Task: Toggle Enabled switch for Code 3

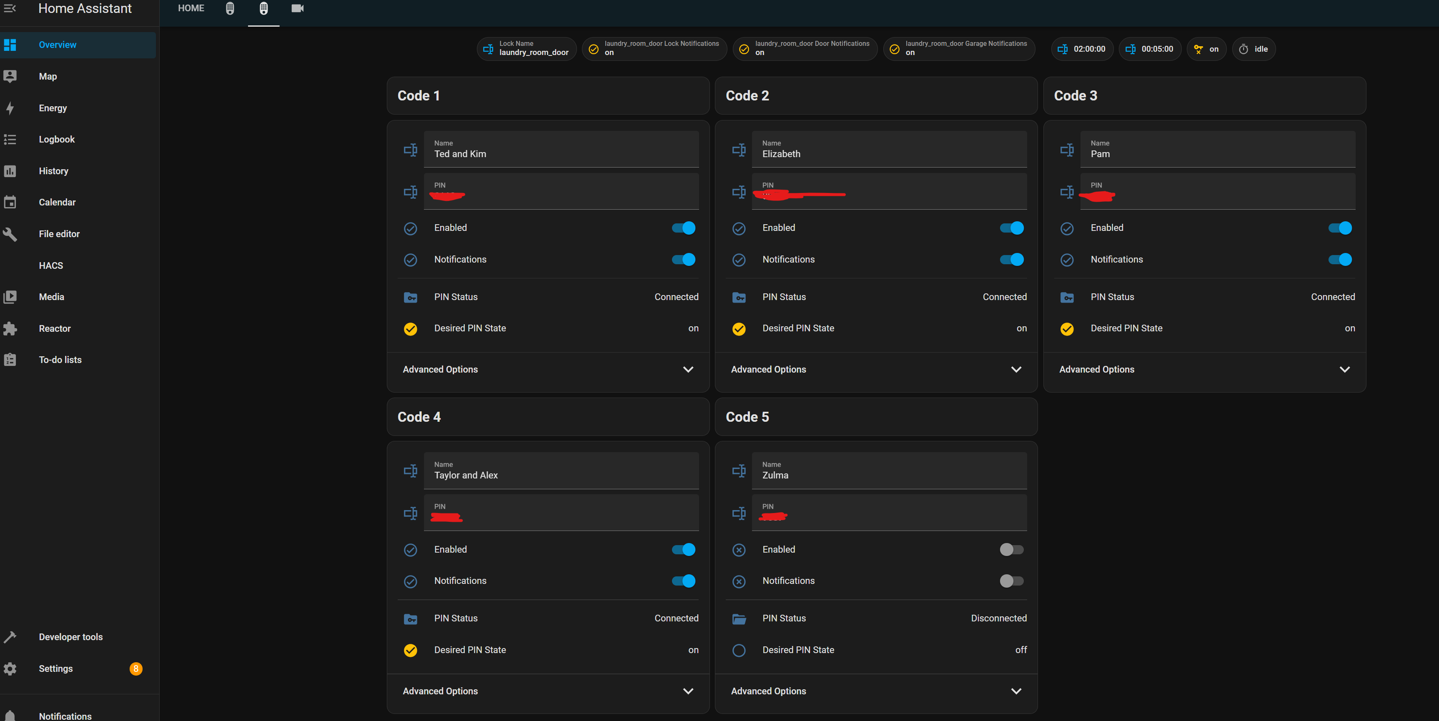Action: pyautogui.click(x=1339, y=228)
